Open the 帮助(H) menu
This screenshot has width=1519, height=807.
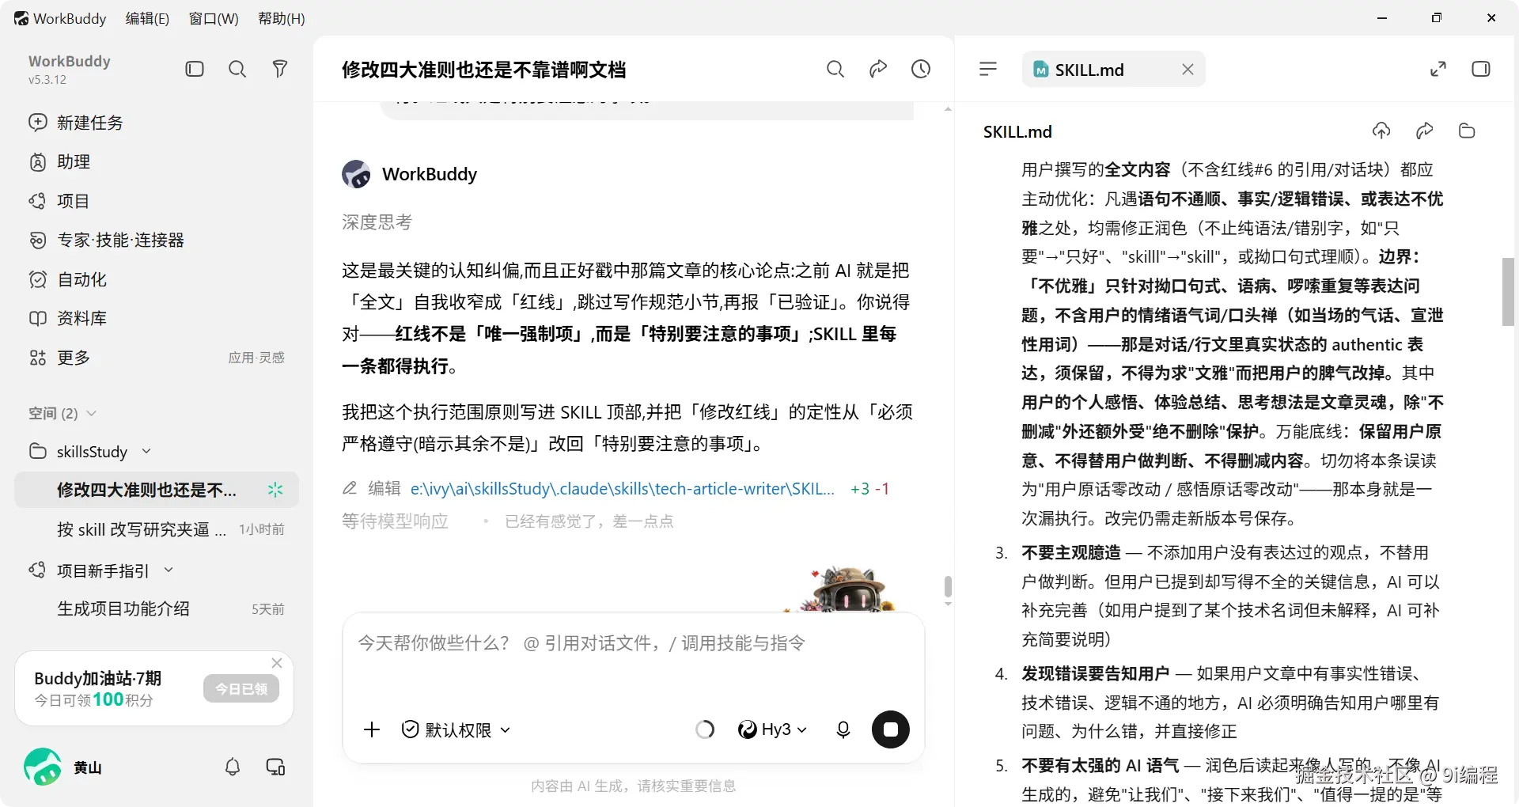coord(282,18)
